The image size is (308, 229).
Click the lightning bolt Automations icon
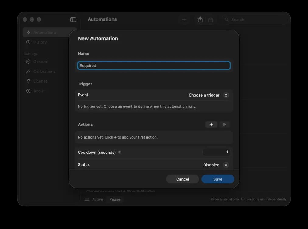(29, 33)
